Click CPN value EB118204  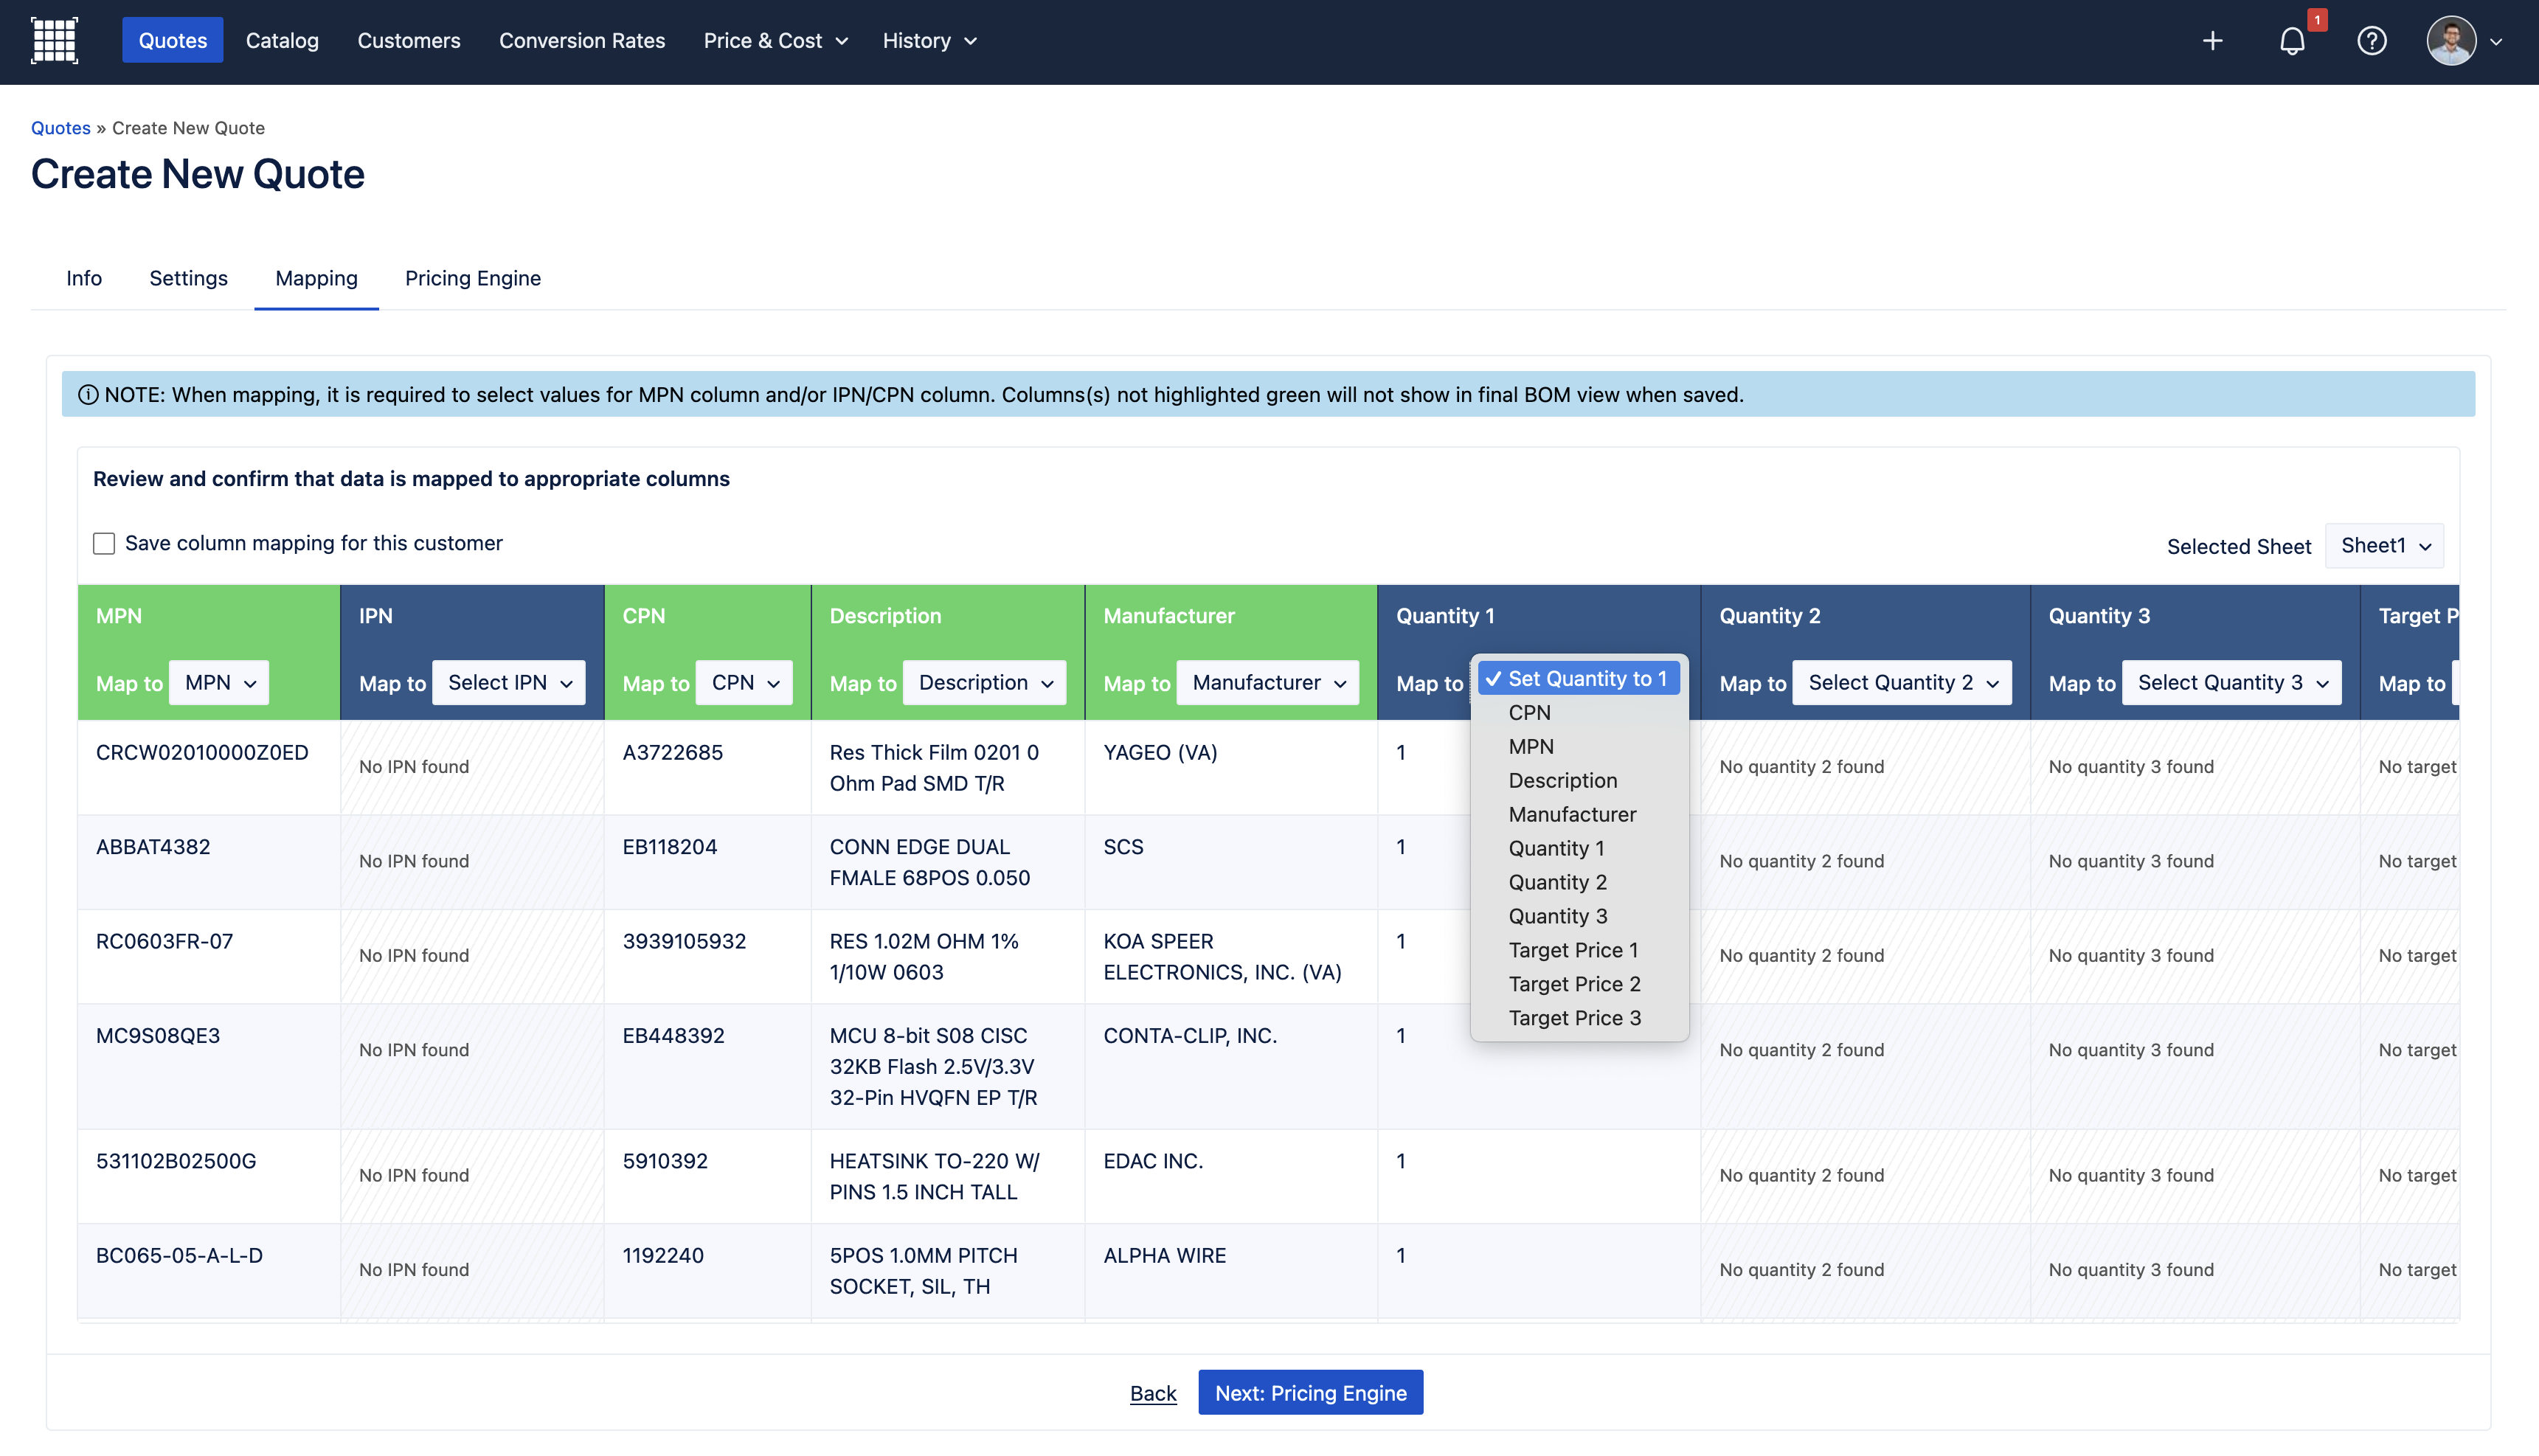[x=670, y=847]
